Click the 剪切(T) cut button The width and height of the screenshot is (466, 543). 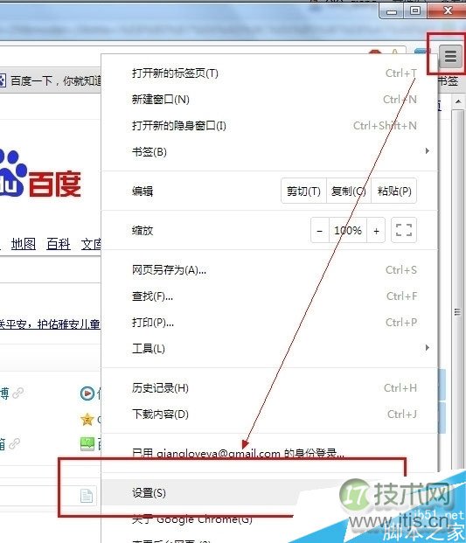(x=303, y=191)
